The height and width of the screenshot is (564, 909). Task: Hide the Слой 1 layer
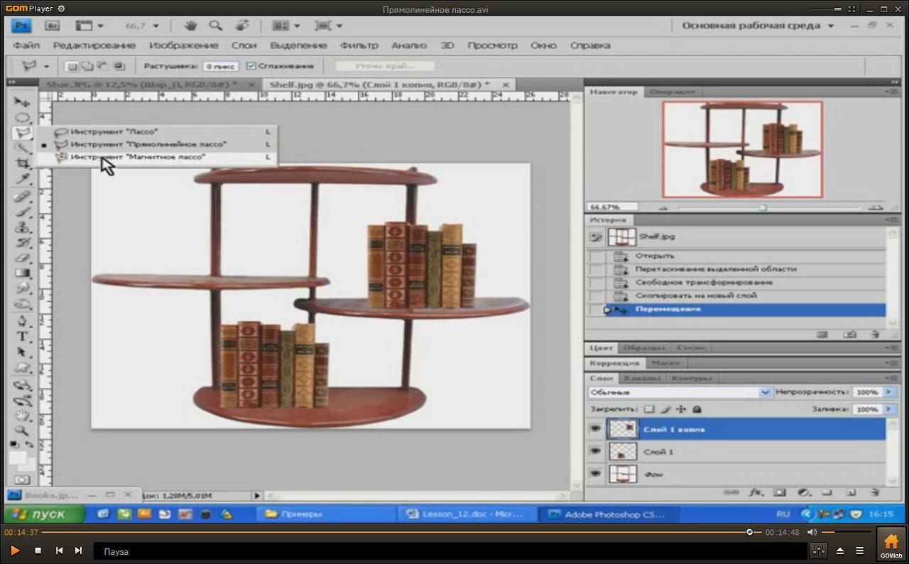pos(595,452)
